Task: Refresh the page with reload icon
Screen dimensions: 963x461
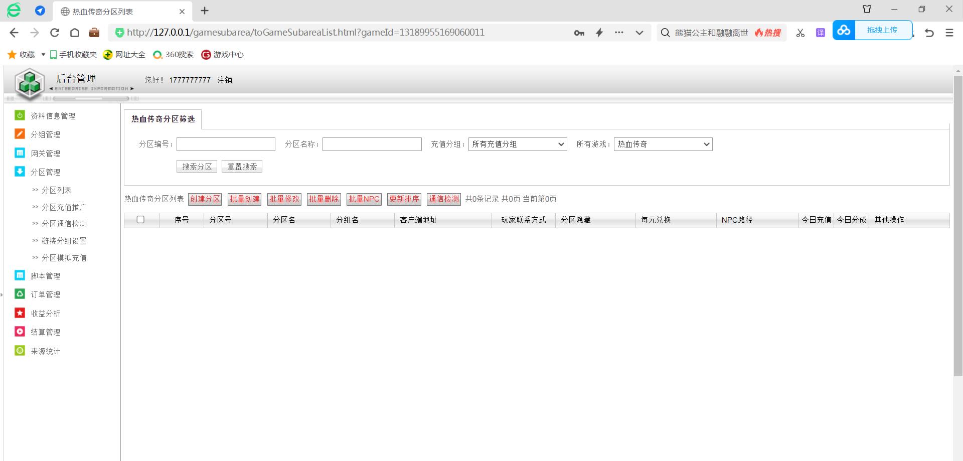Action: point(55,33)
